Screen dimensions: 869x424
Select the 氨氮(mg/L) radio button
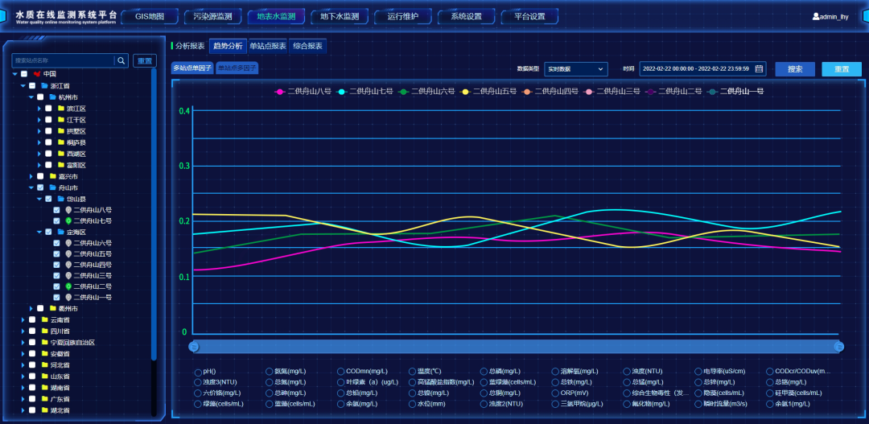[x=268, y=372]
